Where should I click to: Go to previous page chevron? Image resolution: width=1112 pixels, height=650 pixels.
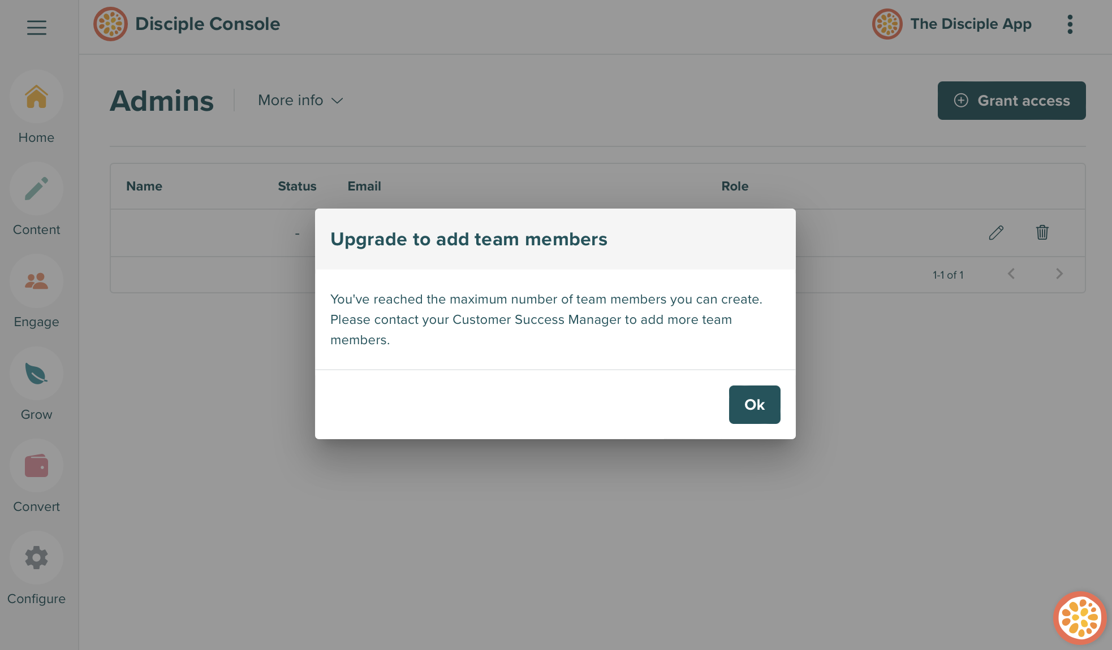tap(1011, 274)
